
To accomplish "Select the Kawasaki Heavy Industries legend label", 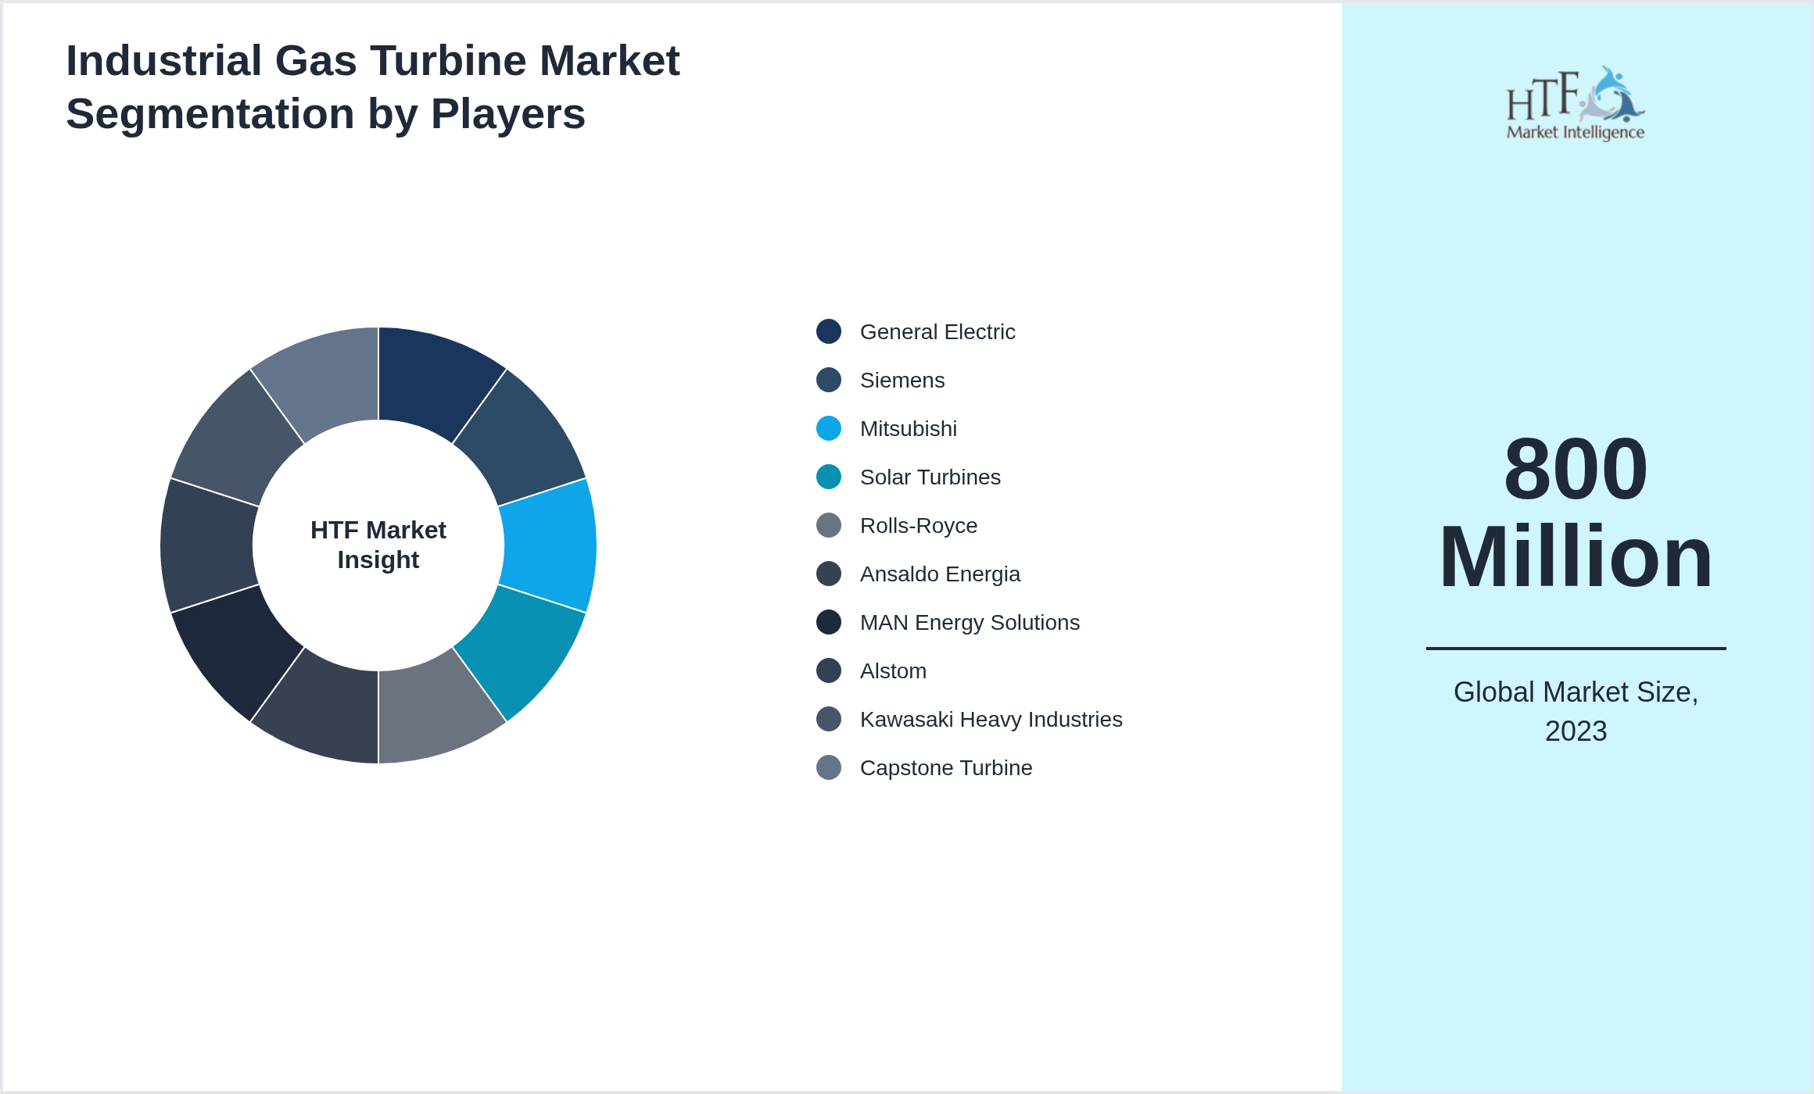I will click(991, 720).
